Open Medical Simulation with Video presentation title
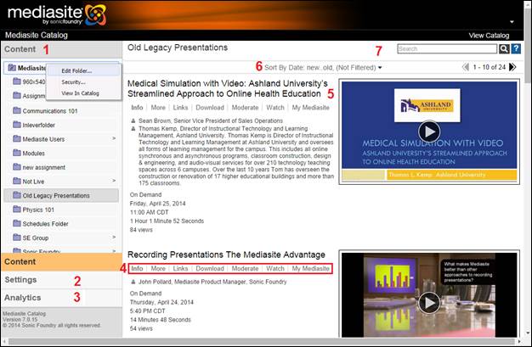 pyautogui.click(x=227, y=88)
